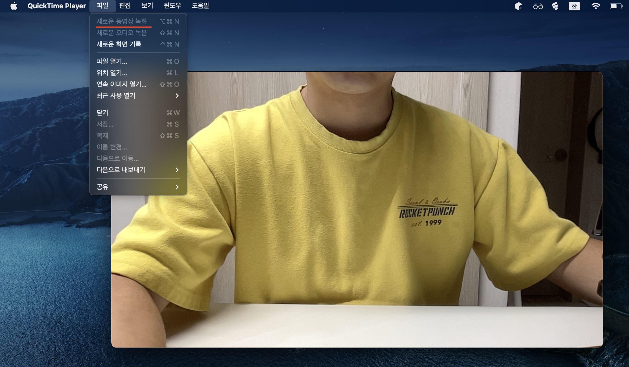Open the 윈도우 menu

(172, 6)
